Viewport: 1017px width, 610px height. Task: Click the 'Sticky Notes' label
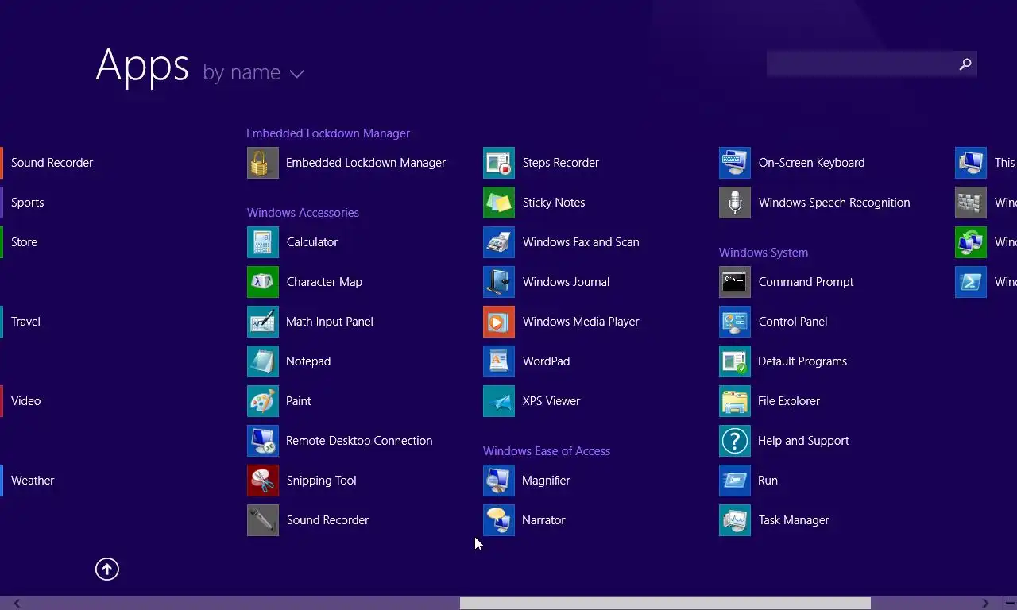click(554, 203)
